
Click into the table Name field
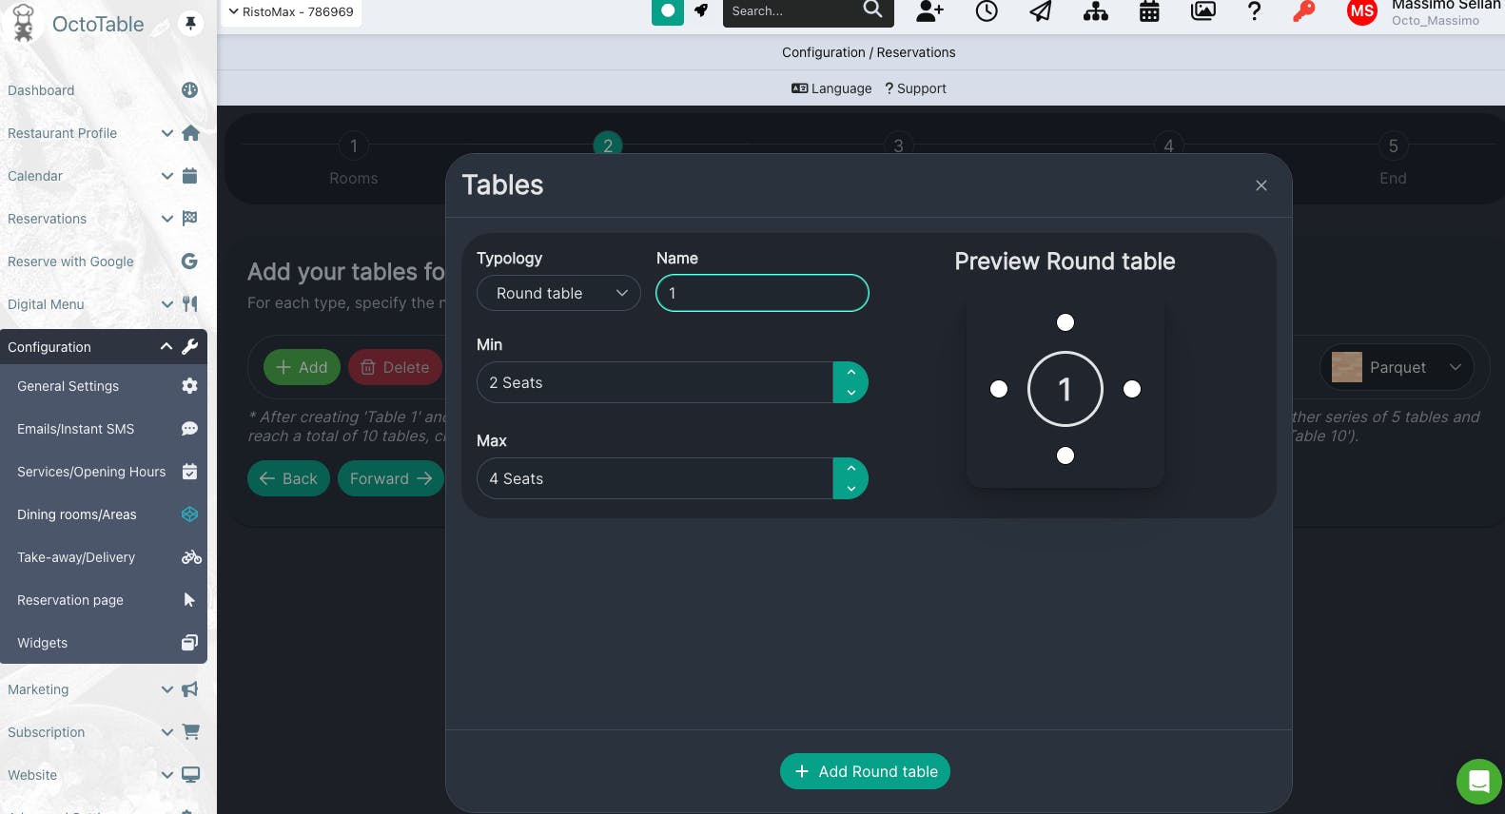pyautogui.click(x=762, y=293)
